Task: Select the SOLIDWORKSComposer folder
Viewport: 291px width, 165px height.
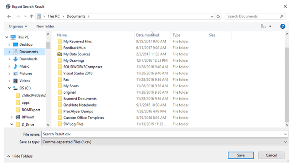Action: 82,67
